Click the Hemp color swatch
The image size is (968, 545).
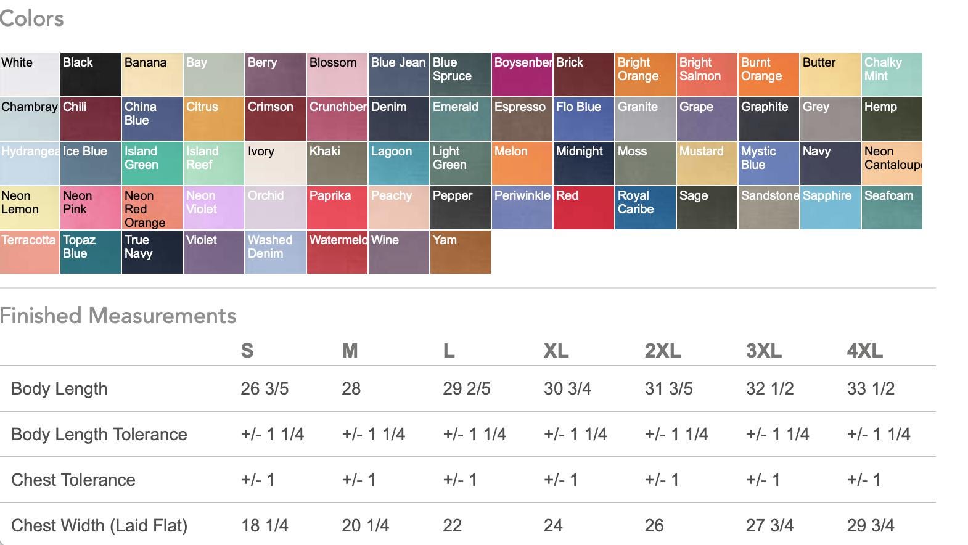(892, 119)
